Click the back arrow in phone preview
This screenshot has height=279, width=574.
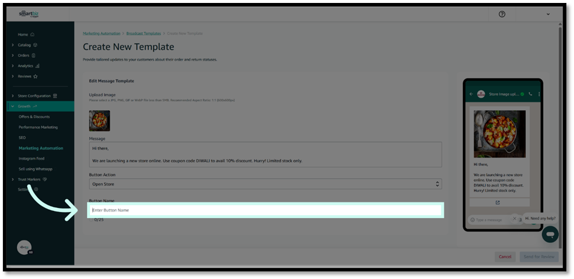tap(471, 94)
